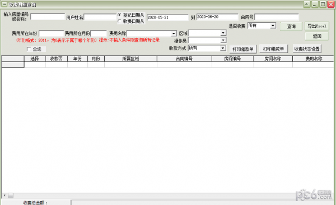Click the end date field 2020-06-20
The height and width of the screenshot is (205, 336).
(x=217, y=17)
